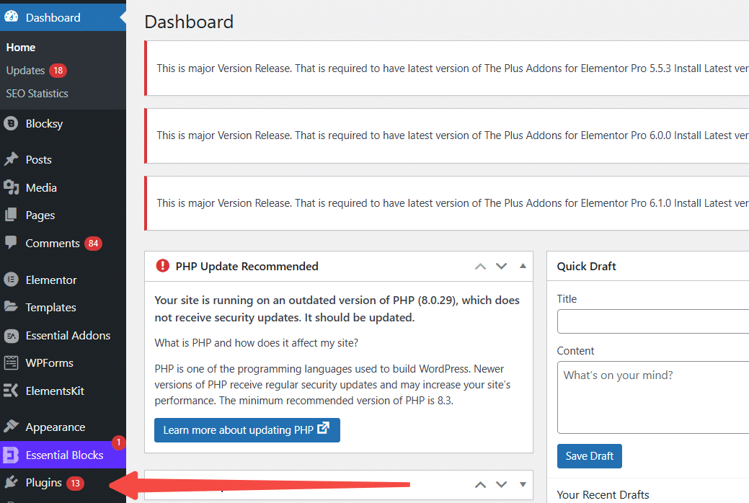Click the Save Draft button
The height and width of the screenshot is (503, 749).
click(589, 455)
